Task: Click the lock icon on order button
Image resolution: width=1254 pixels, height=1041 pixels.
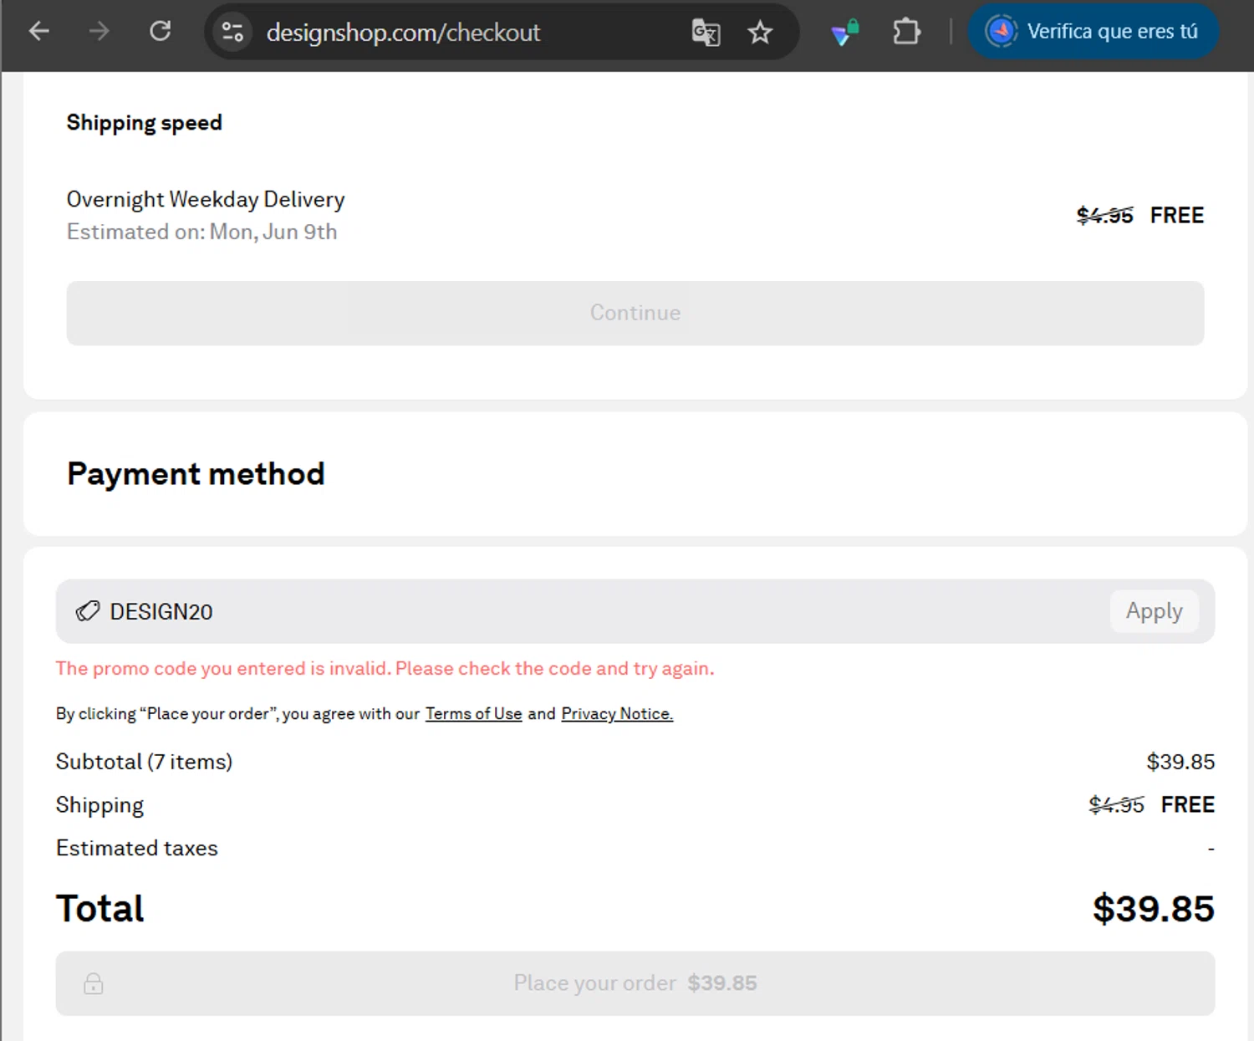Action: (94, 983)
